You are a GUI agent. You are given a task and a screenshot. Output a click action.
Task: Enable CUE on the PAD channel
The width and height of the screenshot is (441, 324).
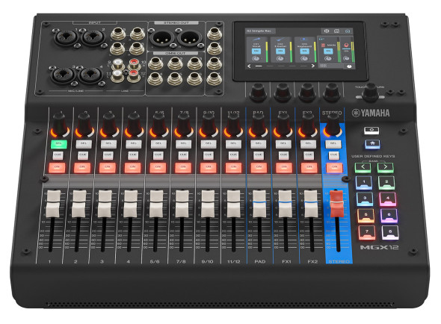[259, 155]
